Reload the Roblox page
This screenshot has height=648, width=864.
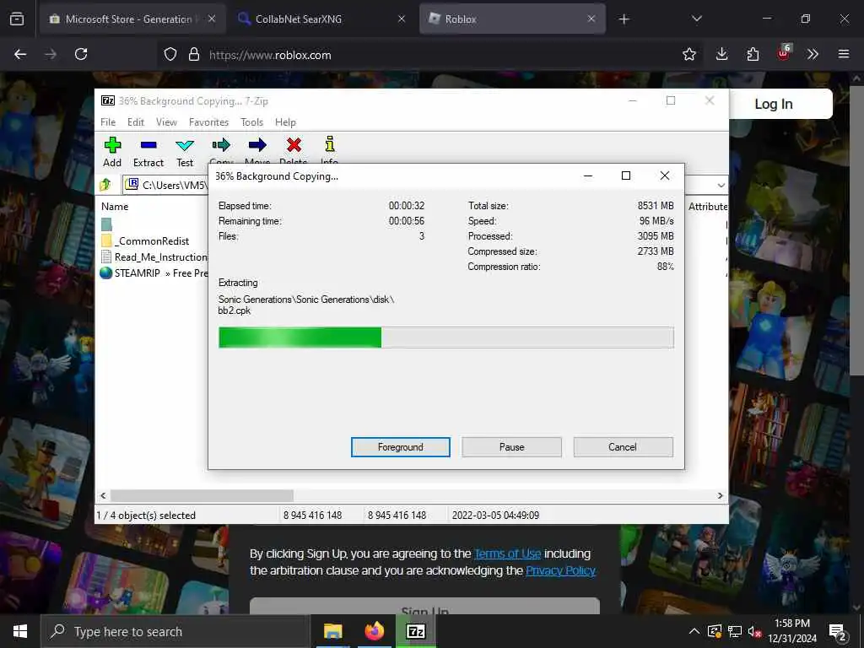(81, 54)
